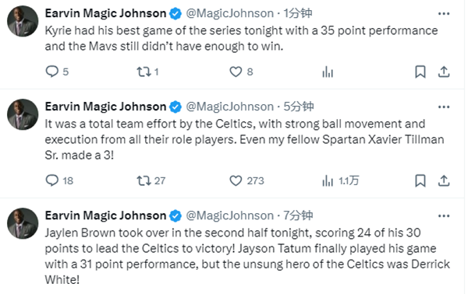Bookmark the Kyrie 35 point tweet
This screenshot has width=468, height=294.
(x=420, y=72)
